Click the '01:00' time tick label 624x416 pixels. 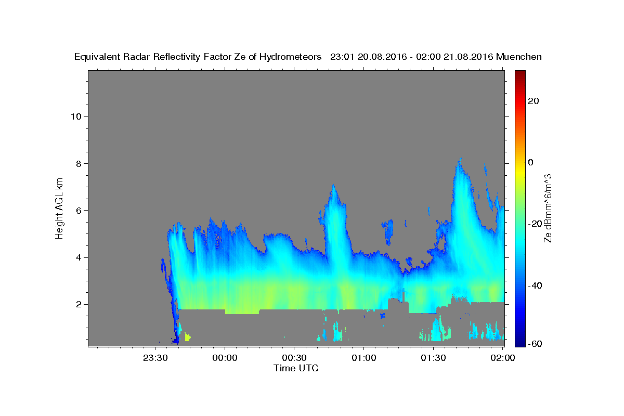click(x=364, y=358)
